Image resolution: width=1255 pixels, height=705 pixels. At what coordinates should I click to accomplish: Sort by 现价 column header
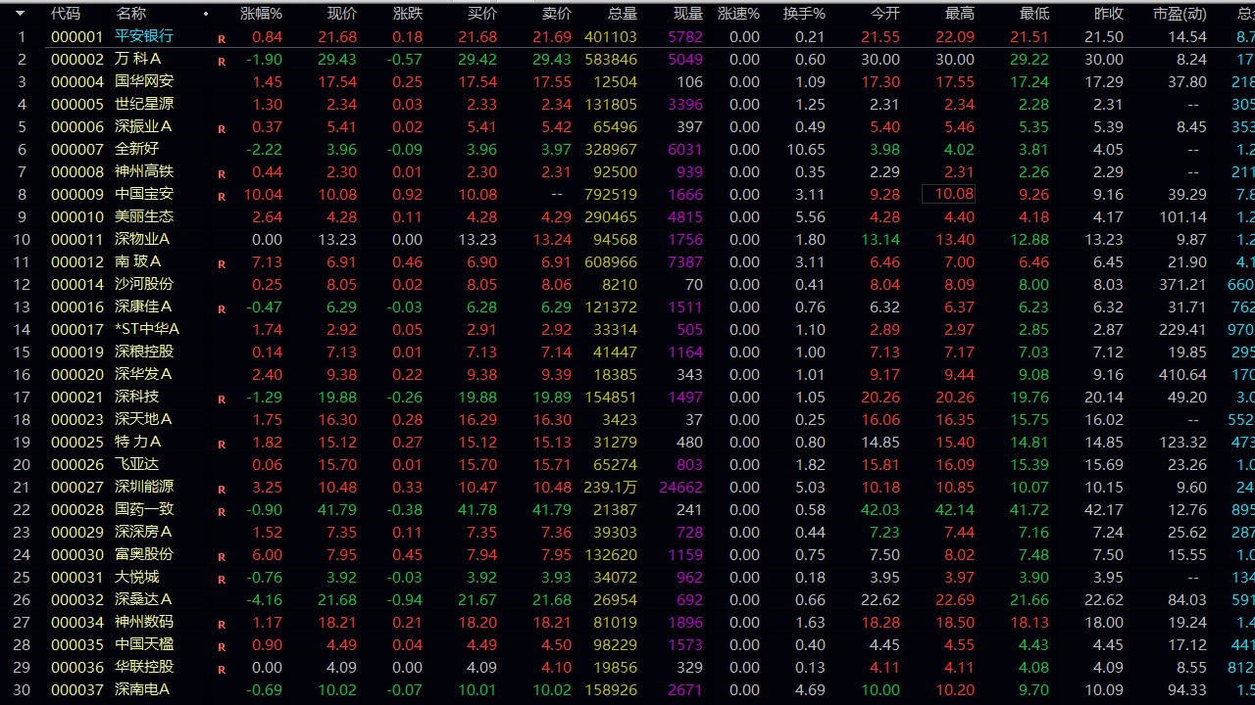(341, 14)
